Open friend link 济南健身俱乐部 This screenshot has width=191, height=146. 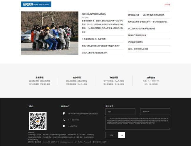point(73,134)
